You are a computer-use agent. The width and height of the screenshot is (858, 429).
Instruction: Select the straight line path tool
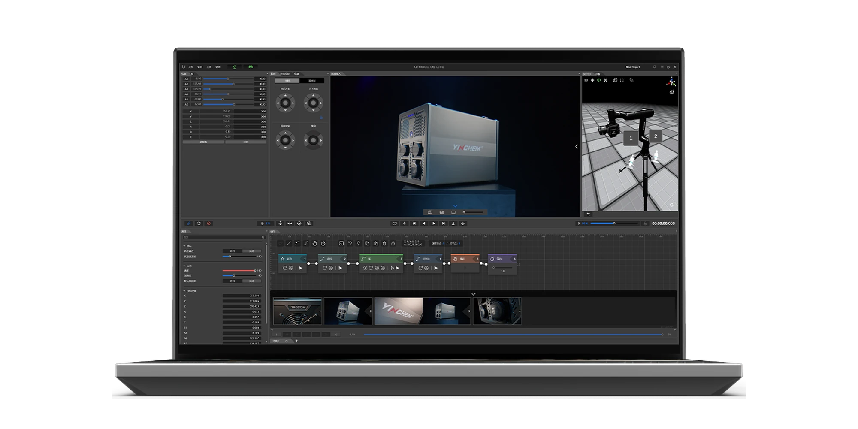tap(289, 243)
